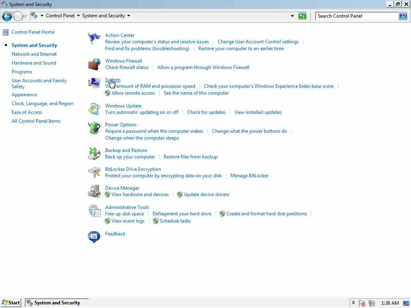Click the shield icon beside View event logs

pos(108,221)
